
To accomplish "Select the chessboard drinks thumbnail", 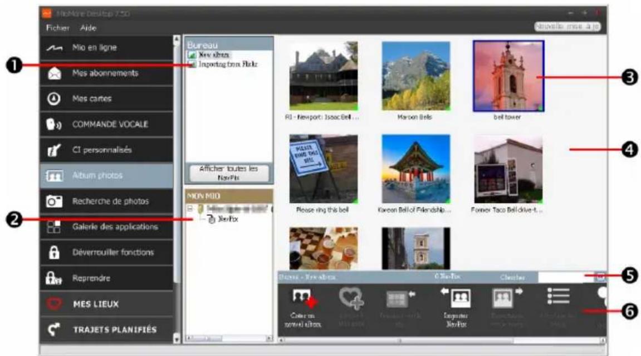I will click(x=324, y=248).
